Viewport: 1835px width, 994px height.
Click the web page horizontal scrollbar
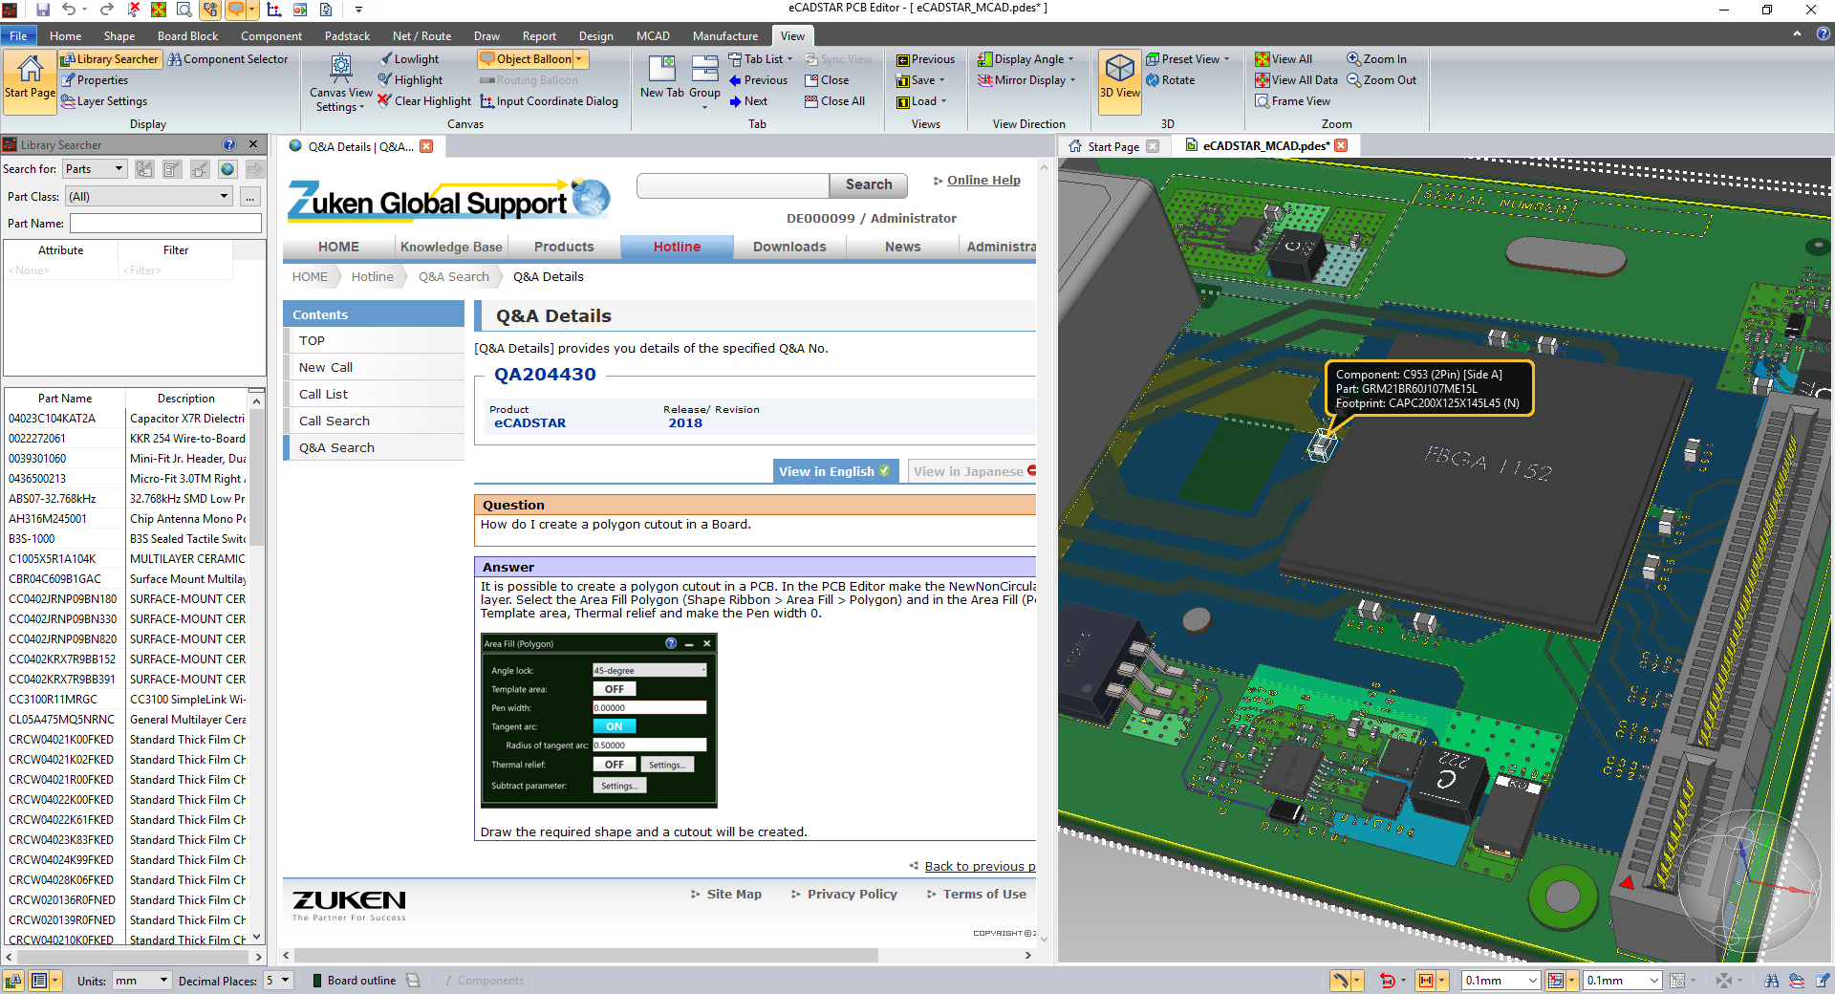pyautogui.click(x=586, y=955)
